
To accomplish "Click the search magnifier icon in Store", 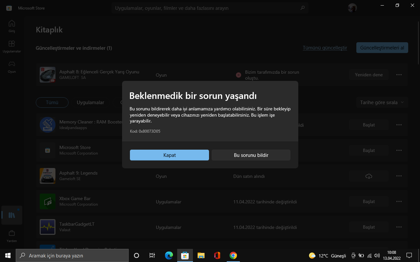I will tap(302, 8).
